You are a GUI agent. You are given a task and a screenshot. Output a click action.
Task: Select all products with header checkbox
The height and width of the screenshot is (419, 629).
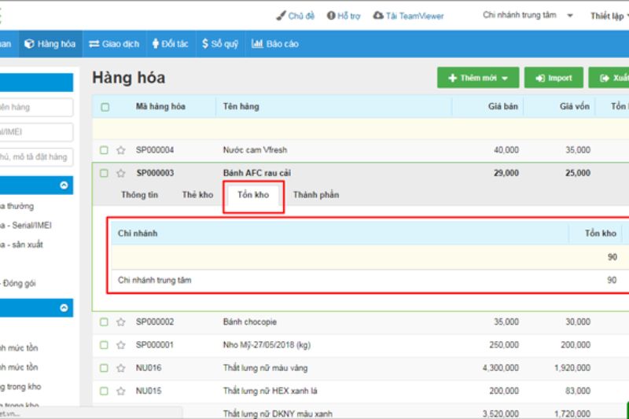pyautogui.click(x=105, y=107)
